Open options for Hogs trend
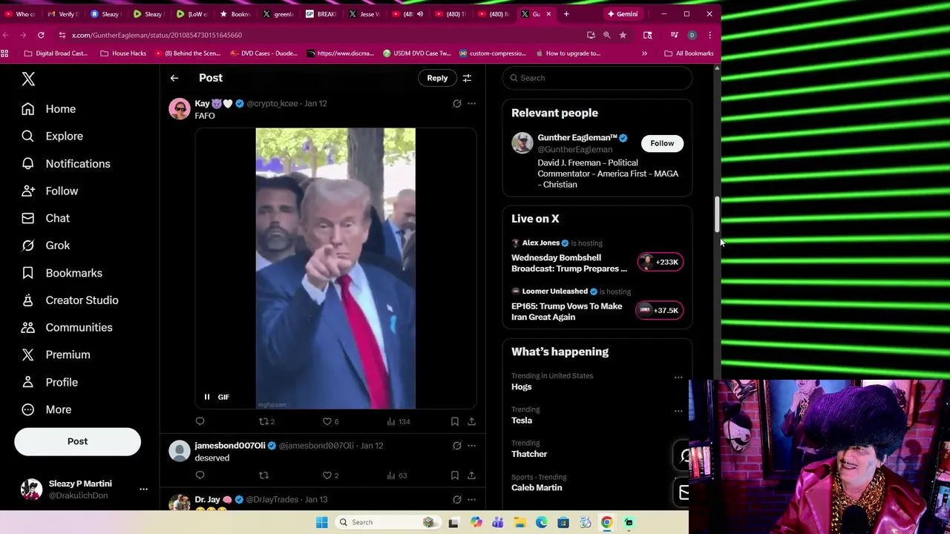This screenshot has height=534, width=950. [678, 378]
